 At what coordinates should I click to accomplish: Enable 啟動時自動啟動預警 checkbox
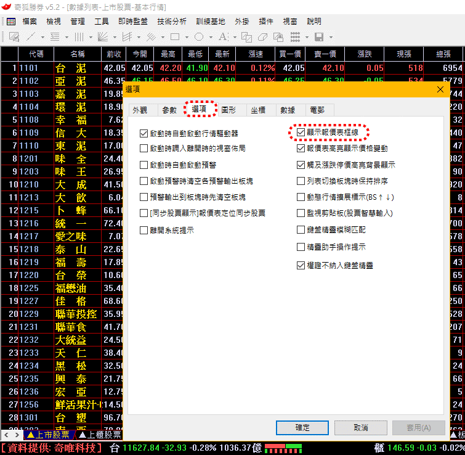click(144, 165)
